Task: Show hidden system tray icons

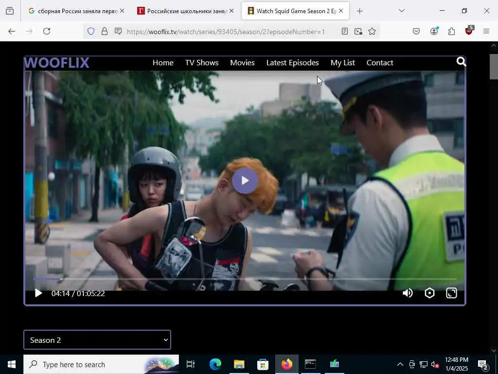Action: click(x=400, y=364)
